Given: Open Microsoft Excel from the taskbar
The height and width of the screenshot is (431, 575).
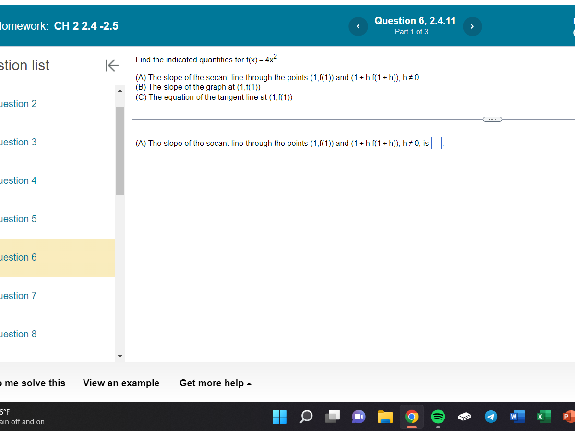Looking at the screenshot, I should tap(544, 417).
